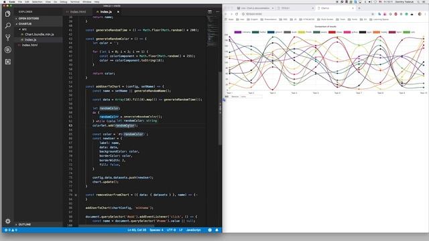This screenshot has height=241, width=429.
Task: Expand the OPEN EDITORS section
Action: (38, 18)
